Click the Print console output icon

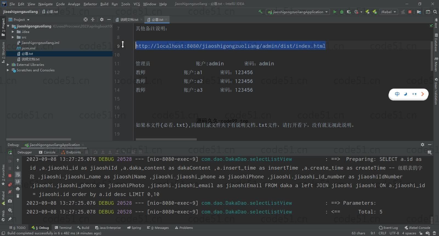coord(18,189)
